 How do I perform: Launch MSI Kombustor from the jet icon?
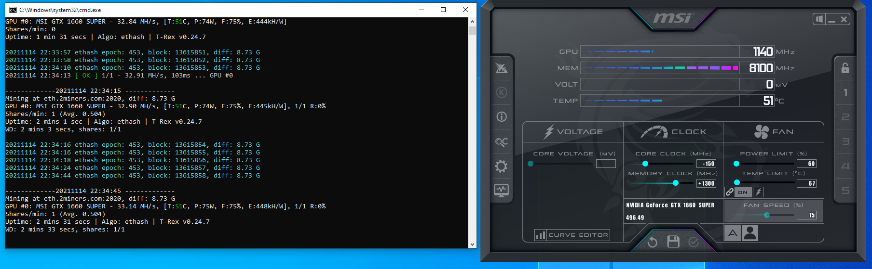point(502,68)
